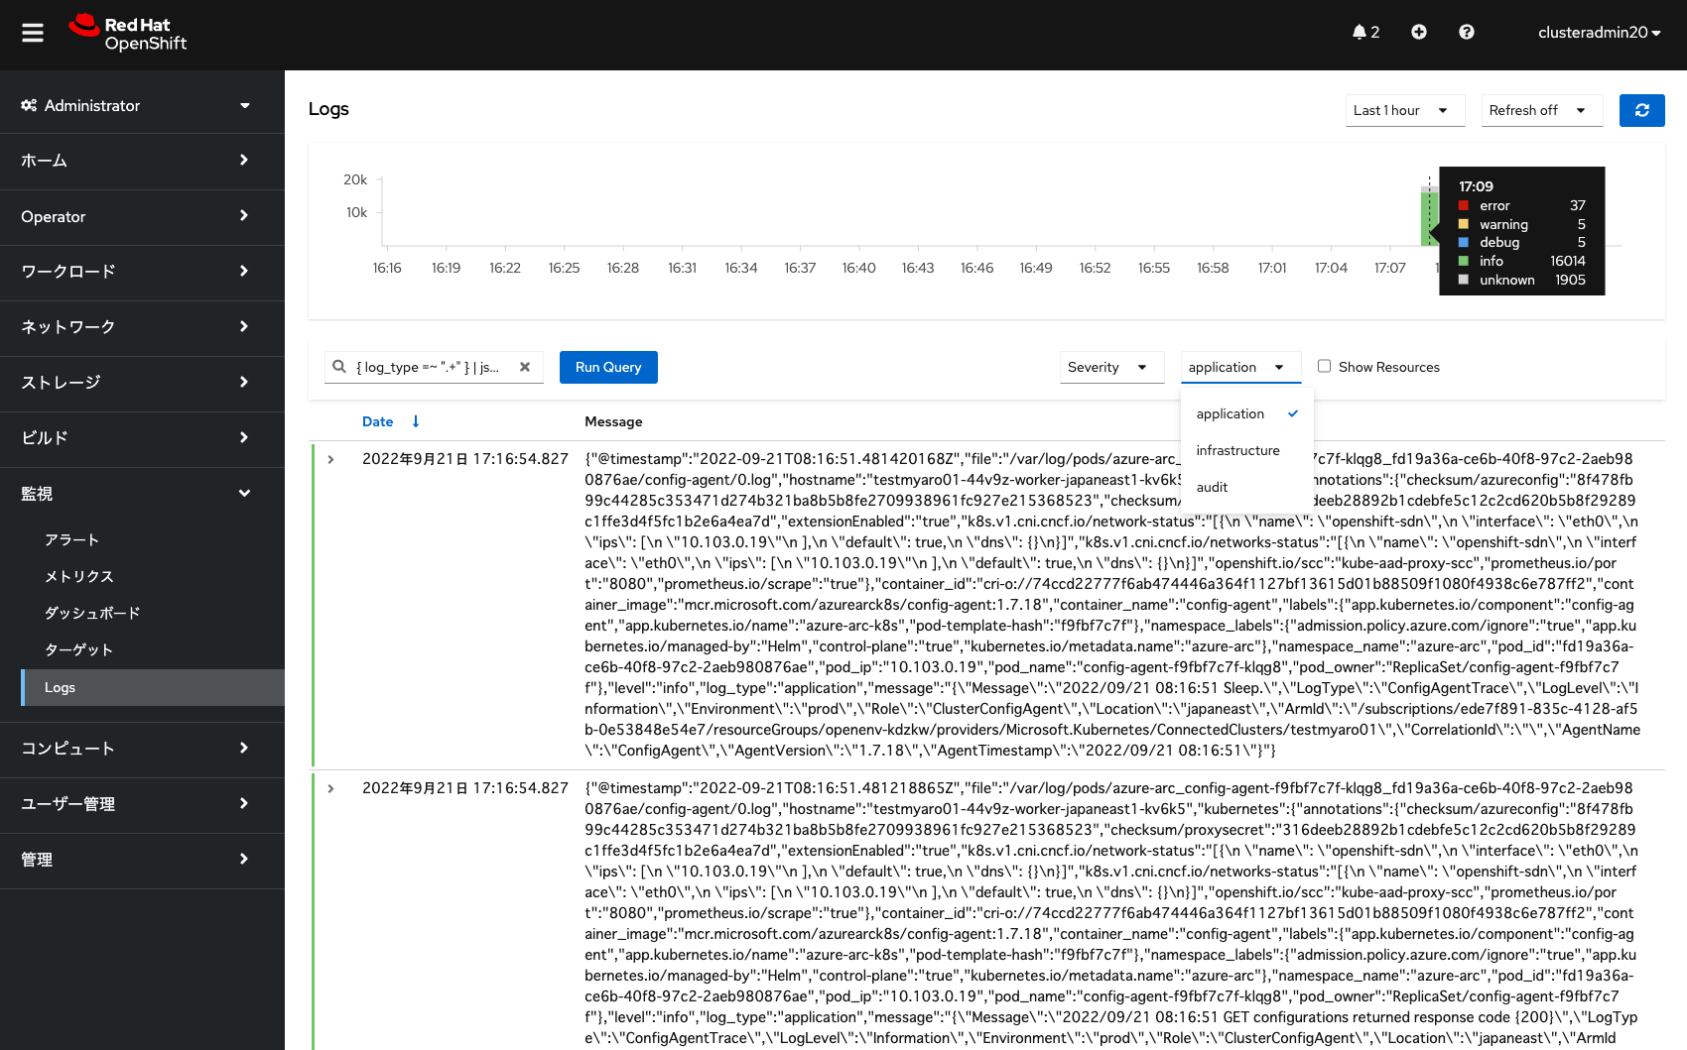Clear the log query with X
The width and height of the screenshot is (1687, 1050).
pyautogui.click(x=525, y=367)
